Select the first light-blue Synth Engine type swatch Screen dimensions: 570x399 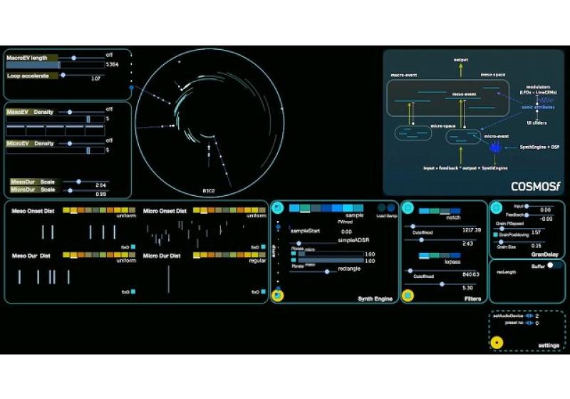click(294, 208)
